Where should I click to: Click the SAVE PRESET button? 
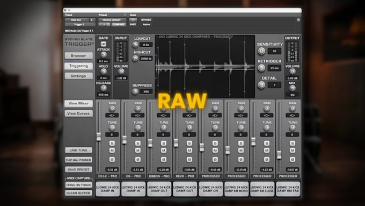(x=78, y=169)
